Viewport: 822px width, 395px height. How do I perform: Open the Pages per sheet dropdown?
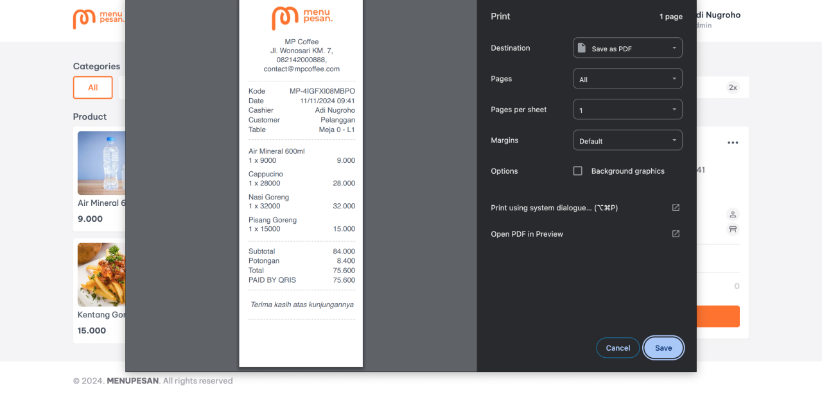coord(627,109)
